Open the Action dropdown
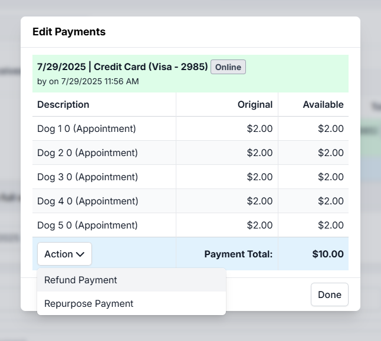The height and width of the screenshot is (341, 381). tap(64, 254)
